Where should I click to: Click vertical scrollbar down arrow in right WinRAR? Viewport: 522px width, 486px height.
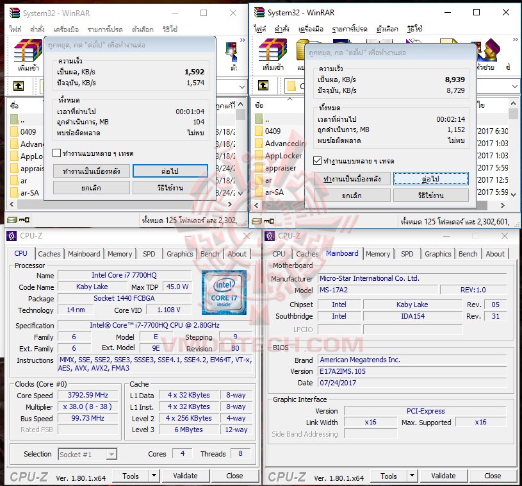coord(513,194)
